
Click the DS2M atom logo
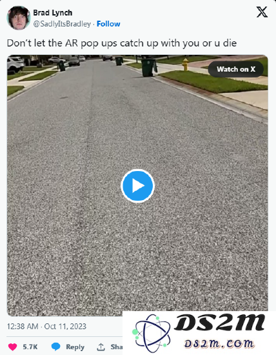(152, 333)
